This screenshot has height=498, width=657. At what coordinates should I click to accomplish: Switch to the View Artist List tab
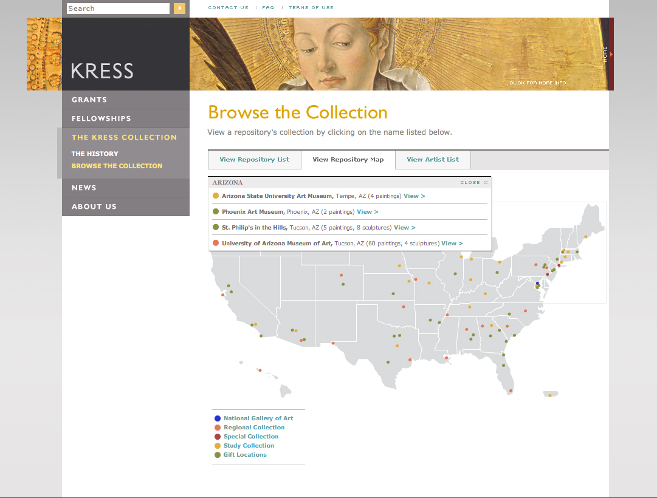(433, 160)
